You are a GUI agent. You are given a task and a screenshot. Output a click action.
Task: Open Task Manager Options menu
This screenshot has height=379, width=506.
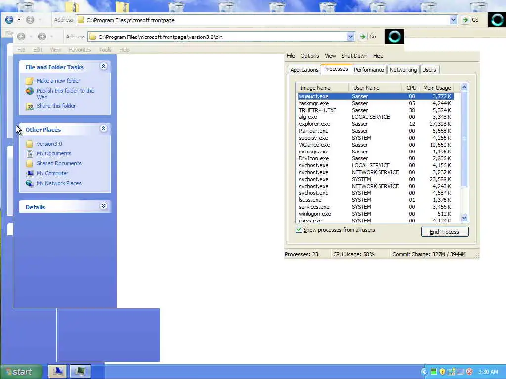[x=309, y=56]
